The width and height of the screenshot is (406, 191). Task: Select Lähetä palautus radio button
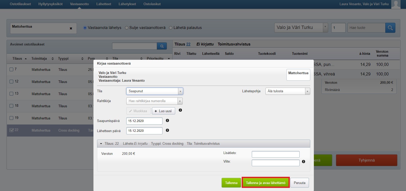171,28
